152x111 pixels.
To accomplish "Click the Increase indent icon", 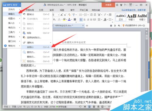I will coord(95,15).
